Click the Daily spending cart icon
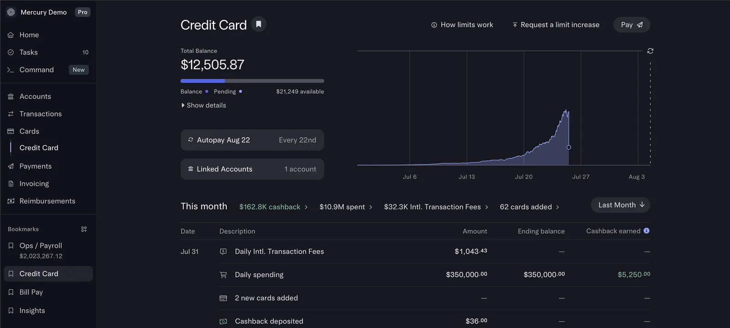 coord(223,275)
